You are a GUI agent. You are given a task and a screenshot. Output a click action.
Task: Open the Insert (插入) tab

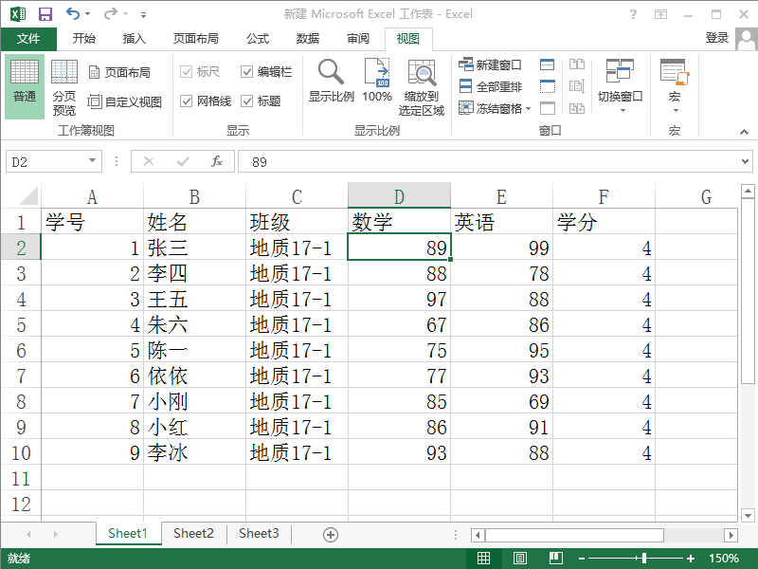click(x=135, y=39)
